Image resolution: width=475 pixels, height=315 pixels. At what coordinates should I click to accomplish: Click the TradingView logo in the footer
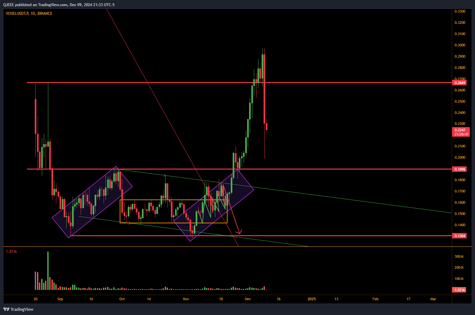[x=18, y=309]
